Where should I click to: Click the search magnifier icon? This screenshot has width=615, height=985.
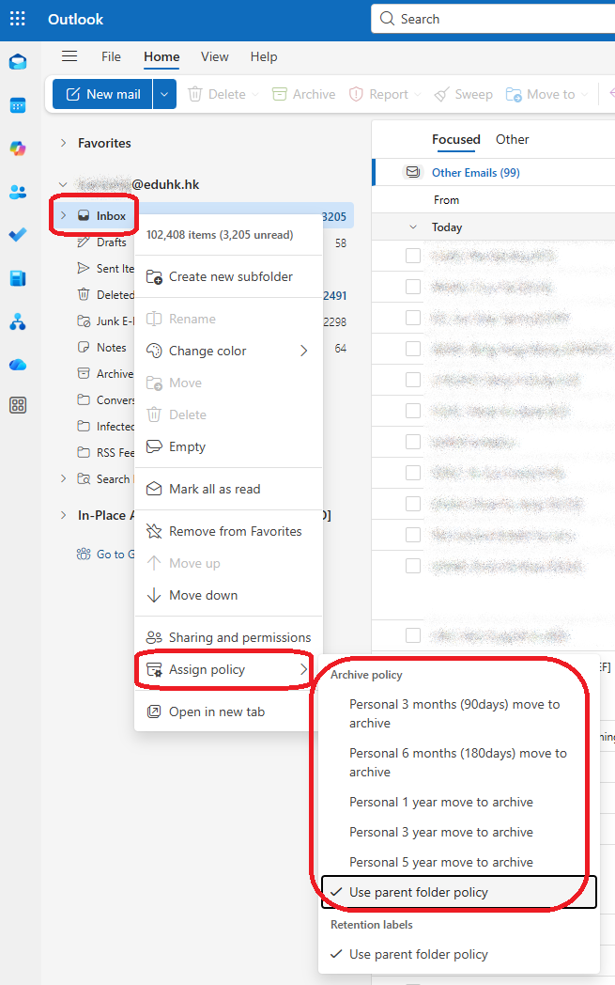[x=387, y=19]
